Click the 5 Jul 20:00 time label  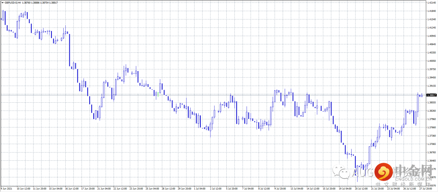(x=232, y=189)
